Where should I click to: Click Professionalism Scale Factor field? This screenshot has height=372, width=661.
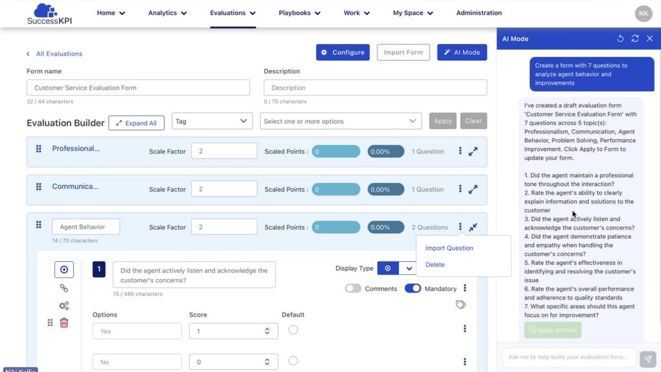click(224, 151)
